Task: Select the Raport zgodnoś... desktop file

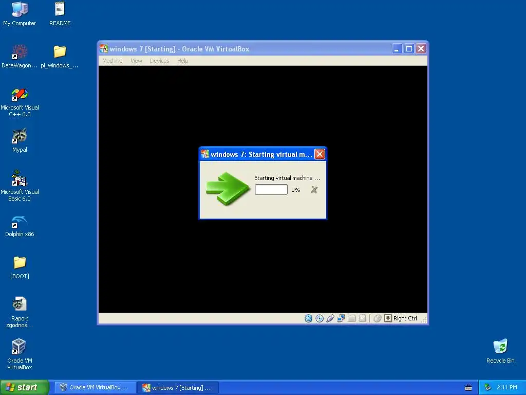Action: [x=20, y=313]
